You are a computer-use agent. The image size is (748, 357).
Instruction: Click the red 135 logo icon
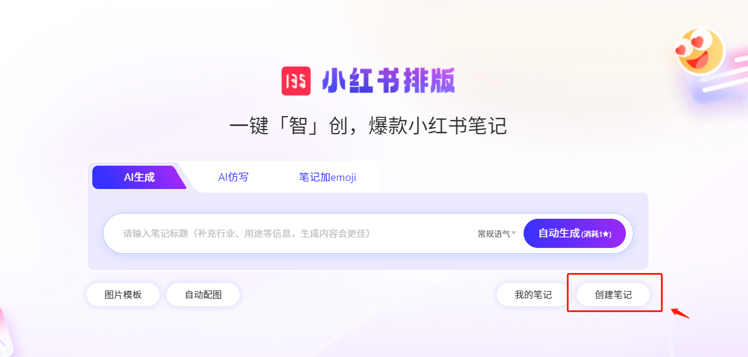[x=296, y=81]
